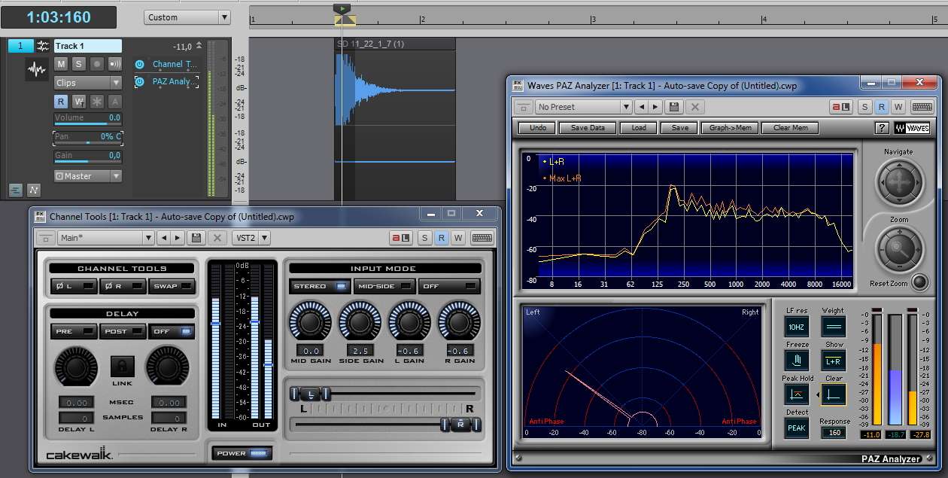
Task: Toggle the Channel Tools Power switch
Action: (x=242, y=453)
